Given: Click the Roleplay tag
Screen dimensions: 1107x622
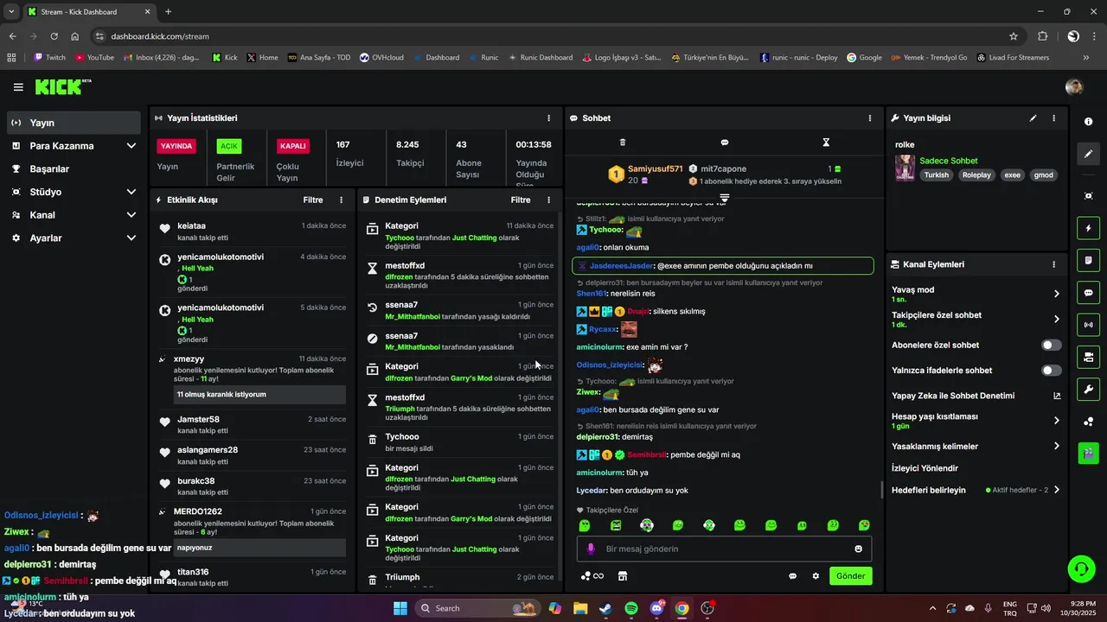Looking at the screenshot, I should coord(976,175).
